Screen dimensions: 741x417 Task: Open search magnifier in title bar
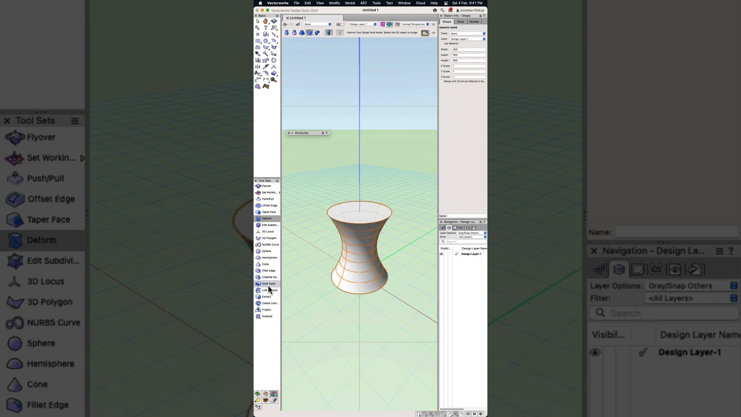(442, 10)
